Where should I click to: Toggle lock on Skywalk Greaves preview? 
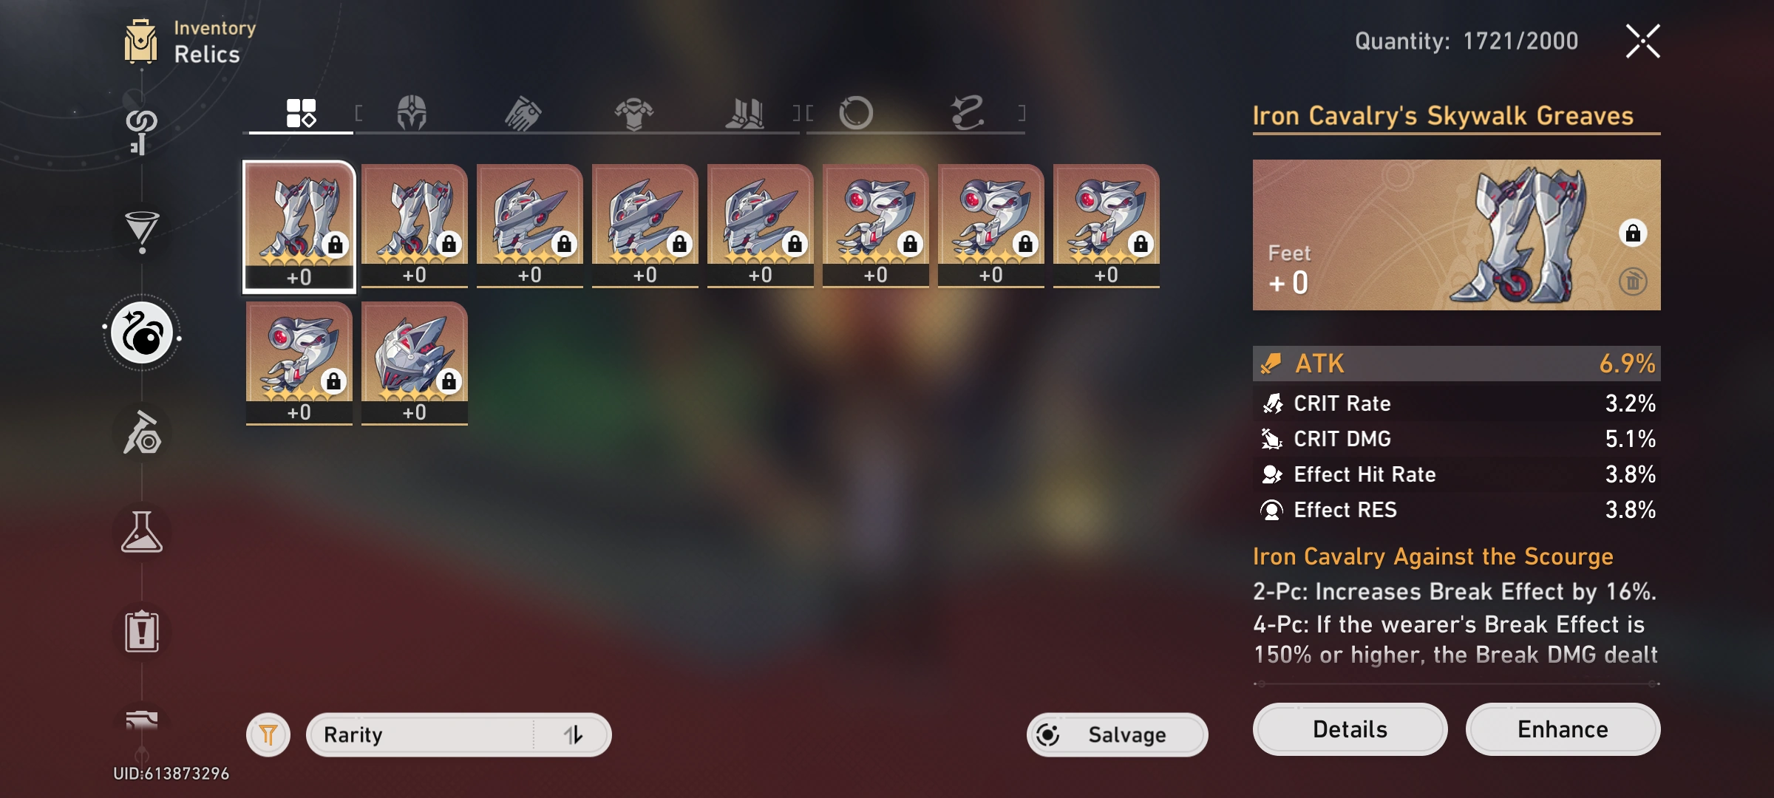click(1633, 233)
